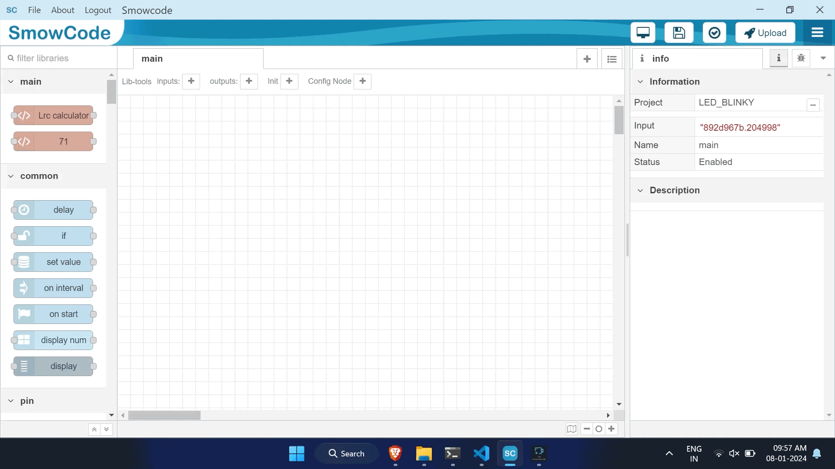Image resolution: width=835 pixels, height=469 pixels.
Task: Open the hamburger menu icon
Action: click(817, 33)
